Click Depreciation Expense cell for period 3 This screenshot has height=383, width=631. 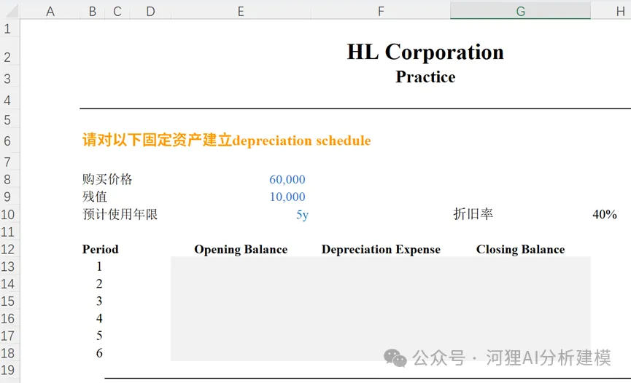(380, 301)
